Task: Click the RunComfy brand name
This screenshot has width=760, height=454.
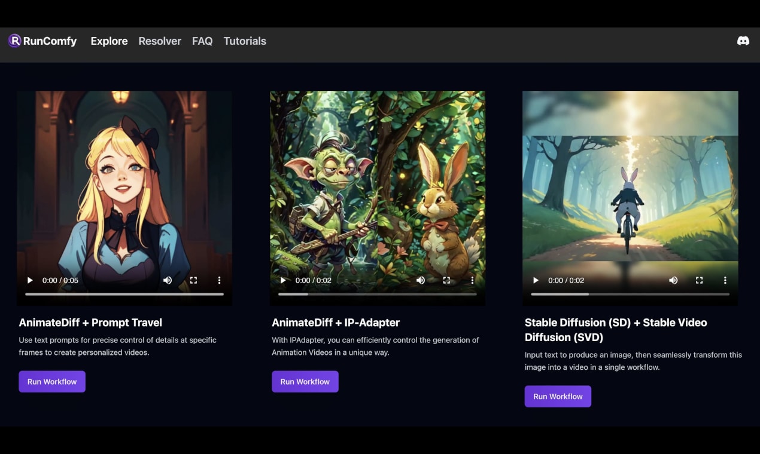Action: (x=50, y=41)
